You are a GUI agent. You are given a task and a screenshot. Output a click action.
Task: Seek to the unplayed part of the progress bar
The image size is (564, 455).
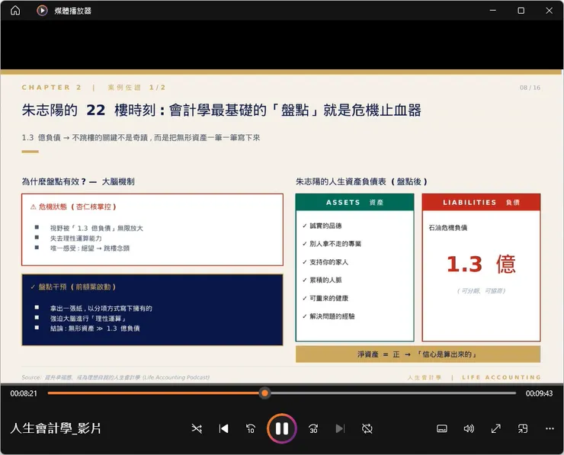pos(393,393)
